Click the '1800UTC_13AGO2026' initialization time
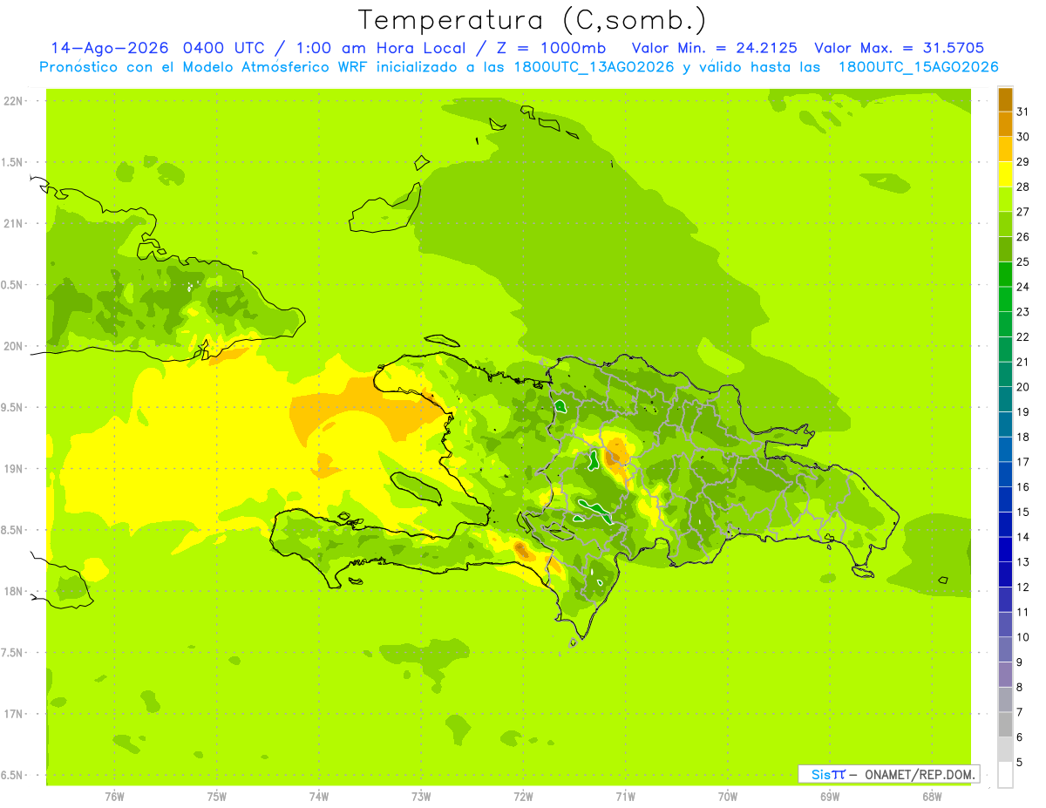This screenshot has height=808, width=1046. [594, 66]
